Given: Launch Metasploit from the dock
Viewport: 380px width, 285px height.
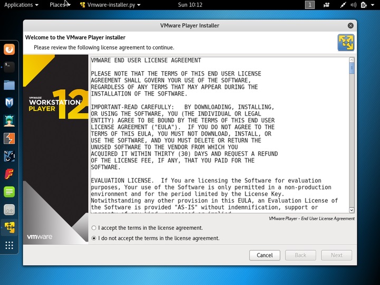Looking at the screenshot, I should [9, 103].
